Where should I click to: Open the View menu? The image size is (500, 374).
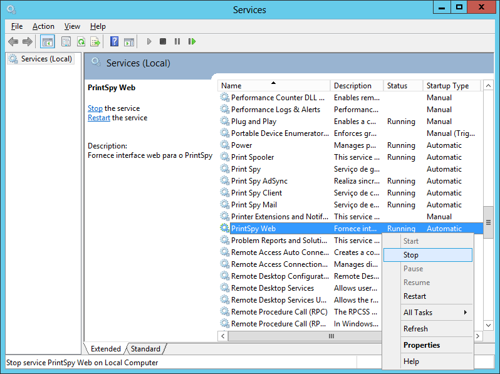(72, 26)
